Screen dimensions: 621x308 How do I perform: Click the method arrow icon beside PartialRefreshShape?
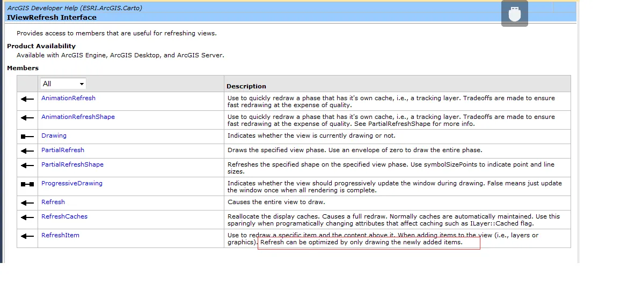(27, 166)
